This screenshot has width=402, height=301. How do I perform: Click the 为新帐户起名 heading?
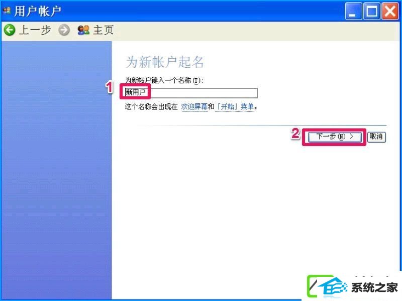point(165,62)
